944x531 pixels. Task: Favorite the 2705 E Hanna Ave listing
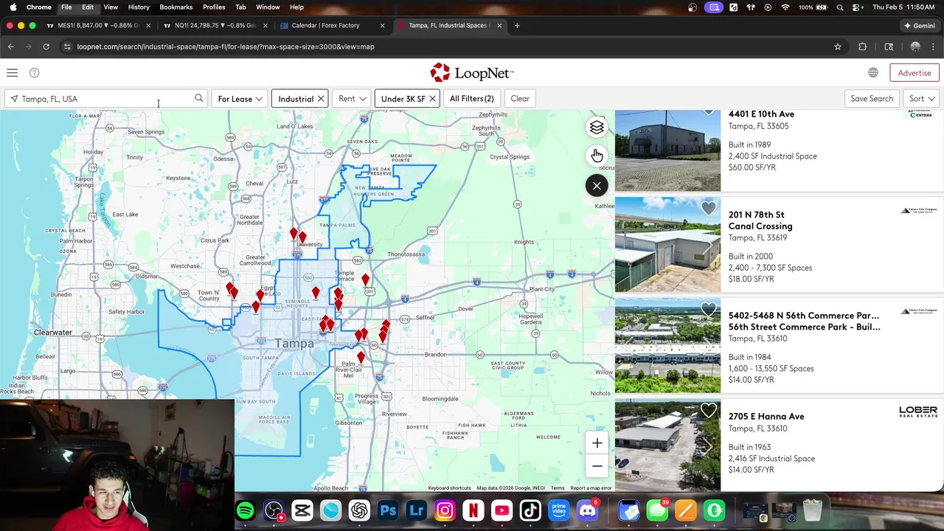[709, 411]
